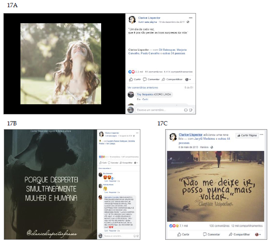
Task: Click the 51 comentários count in 17A
Action: 154,72
